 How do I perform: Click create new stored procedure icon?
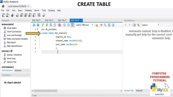pyautogui.click(x=30, y=15)
